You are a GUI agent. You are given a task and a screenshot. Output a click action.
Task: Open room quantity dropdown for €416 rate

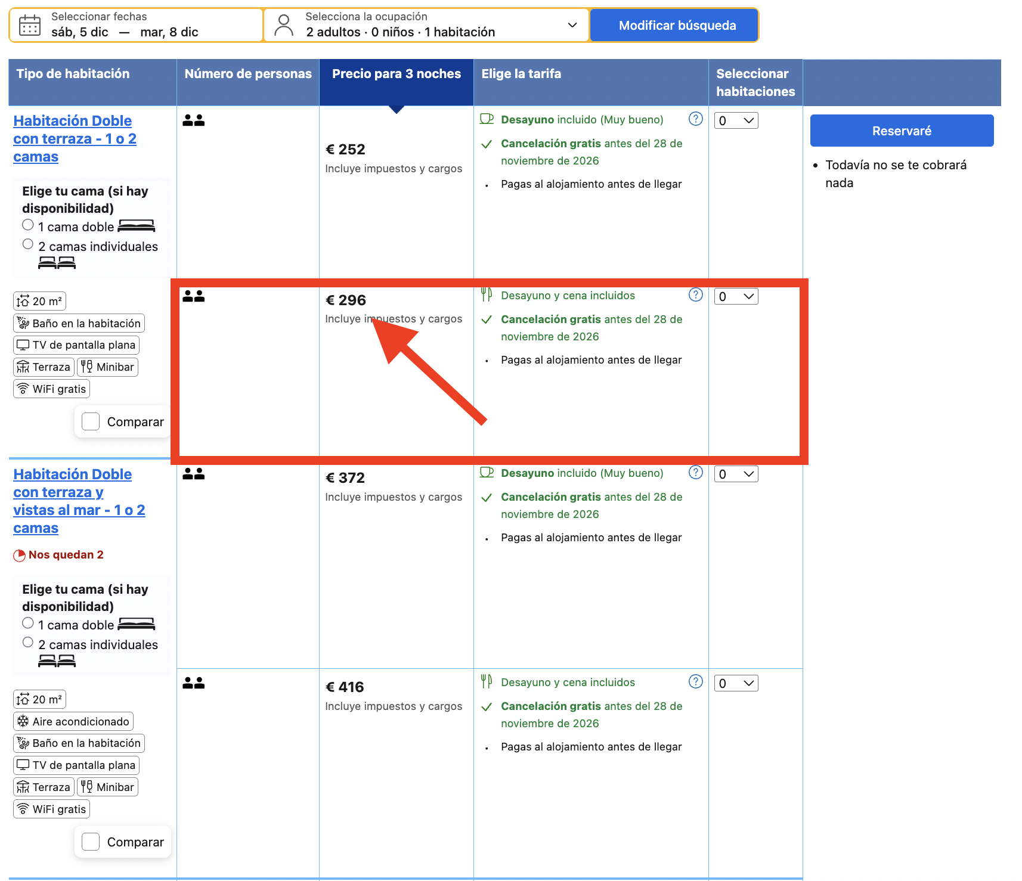[x=736, y=683]
